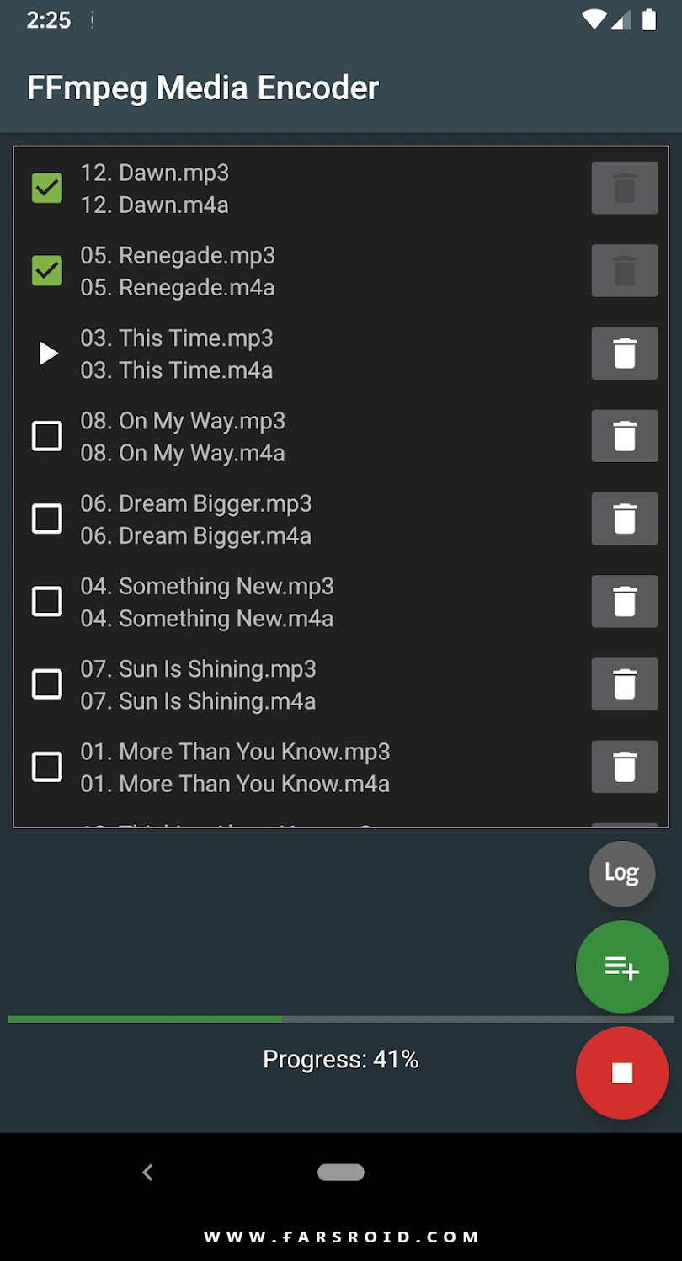Screen dimensions: 682x1261
Task: Click the play arrow beside 03. This Time
Action: 48,354
